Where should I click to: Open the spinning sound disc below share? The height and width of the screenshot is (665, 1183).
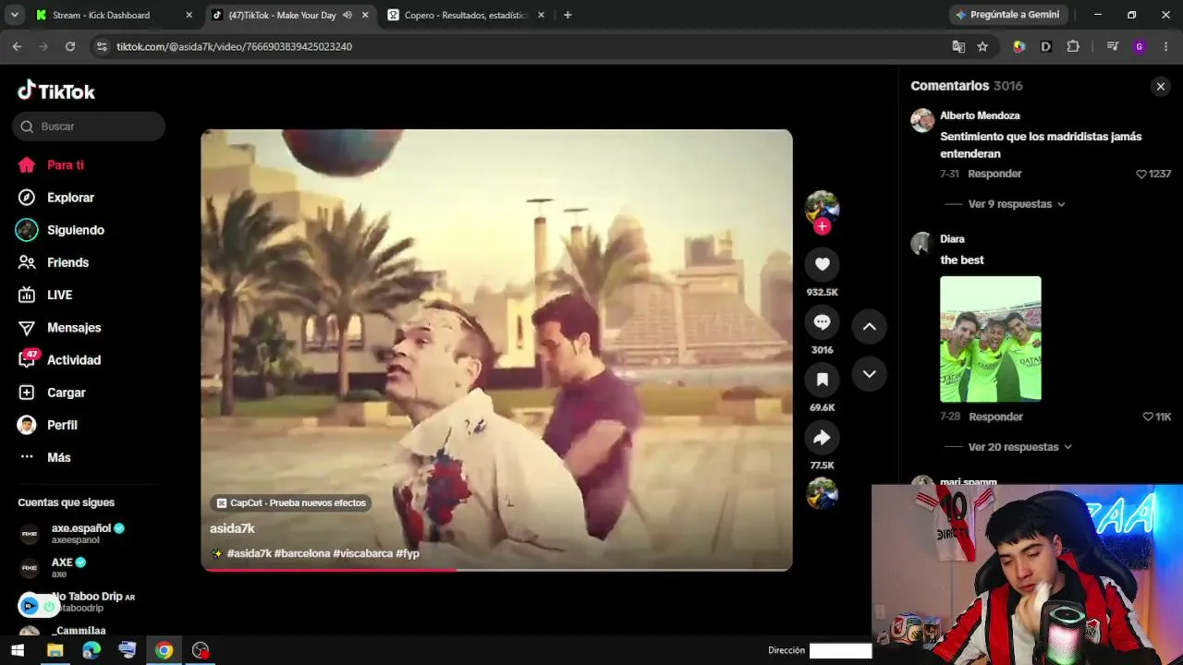[822, 493]
